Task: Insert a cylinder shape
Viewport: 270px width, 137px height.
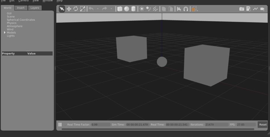Action: coord(133,9)
